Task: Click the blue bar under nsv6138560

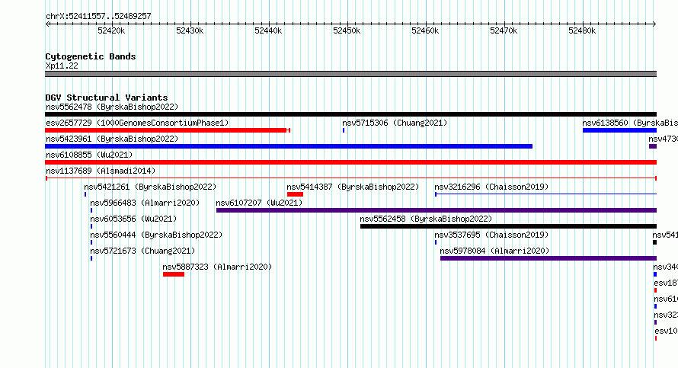Action: 619,130
